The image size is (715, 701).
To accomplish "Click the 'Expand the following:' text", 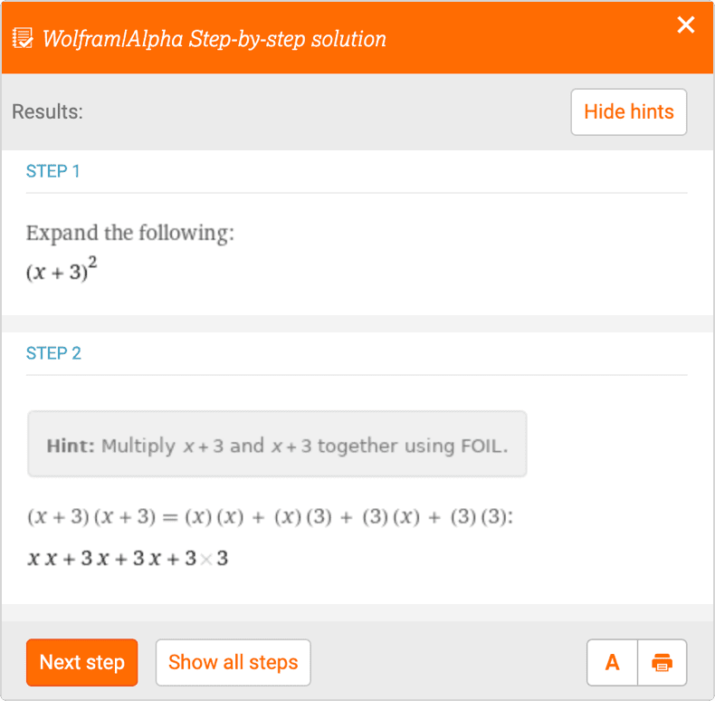I will point(129,233).
